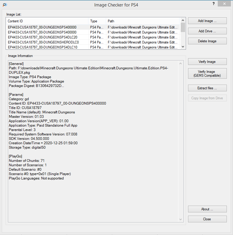Select the DUNGEONSPS4DLC20 row in image list

(93, 37)
